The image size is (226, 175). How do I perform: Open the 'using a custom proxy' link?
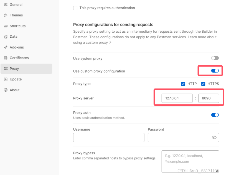[x=90, y=43]
